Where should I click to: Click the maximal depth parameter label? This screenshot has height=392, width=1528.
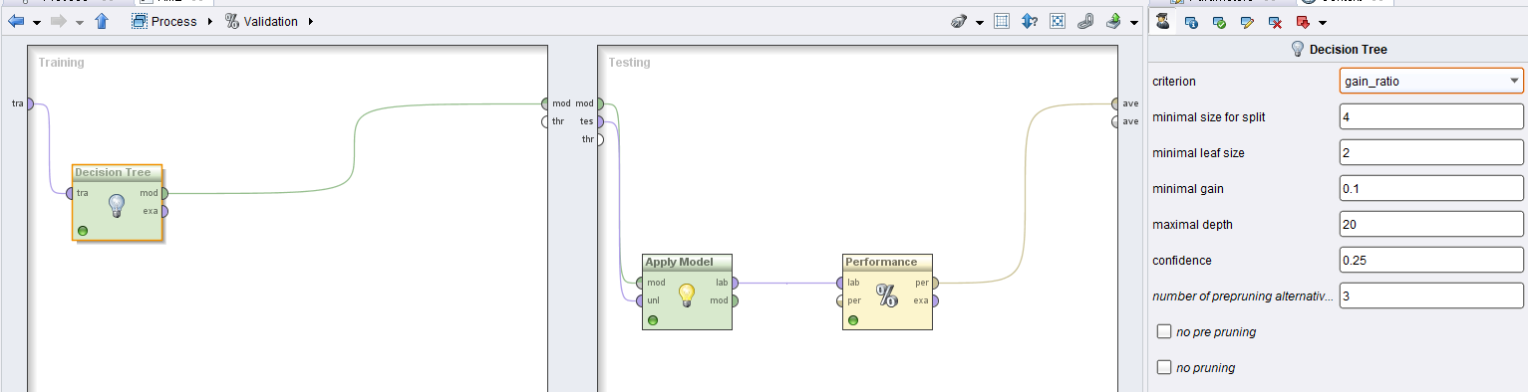[1192, 225]
